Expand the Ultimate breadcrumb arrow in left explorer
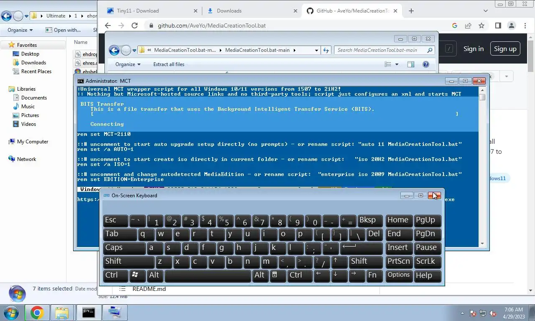535x321 pixels. 69,16
